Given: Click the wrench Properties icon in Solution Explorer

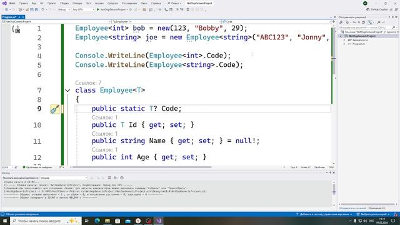Looking at the screenshot, I should [x=379, y=22].
